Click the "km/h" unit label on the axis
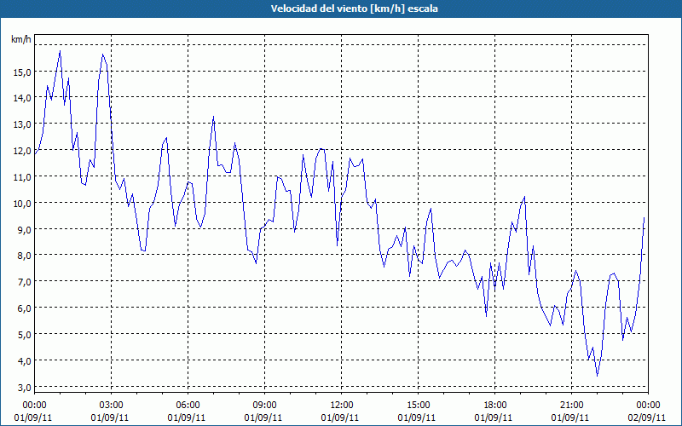Image resolution: width=682 pixels, height=426 pixels. (x=21, y=40)
